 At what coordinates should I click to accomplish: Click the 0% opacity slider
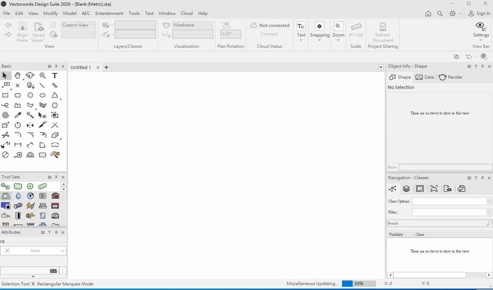click(30, 271)
